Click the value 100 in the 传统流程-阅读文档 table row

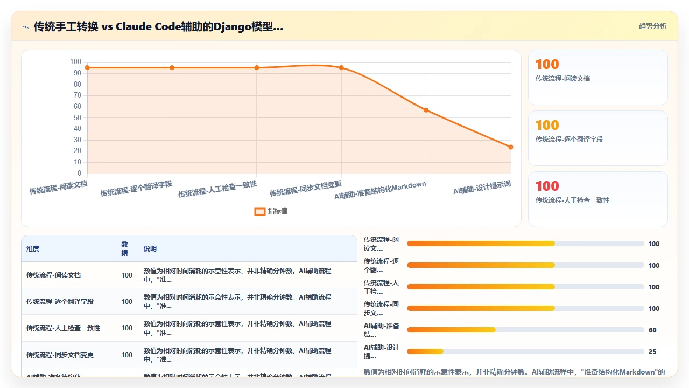[x=126, y=275]
